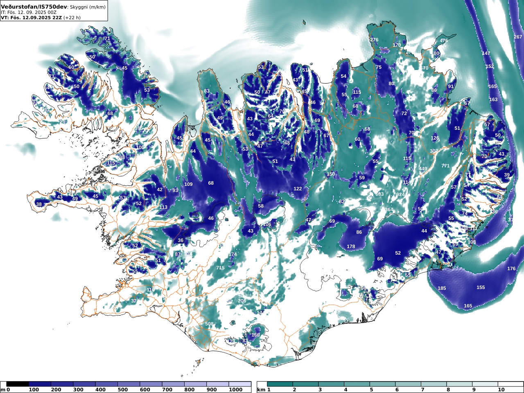This screenshot has height=393, width=524.
Task: Click the map value 449
Action: (423, 169)
